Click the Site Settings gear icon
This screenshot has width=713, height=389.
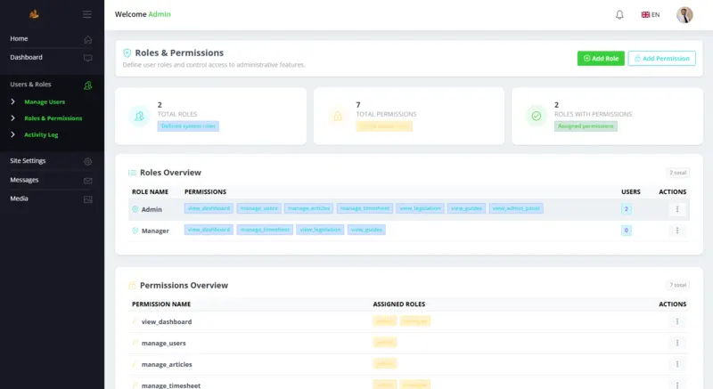[x=87, y=162]
